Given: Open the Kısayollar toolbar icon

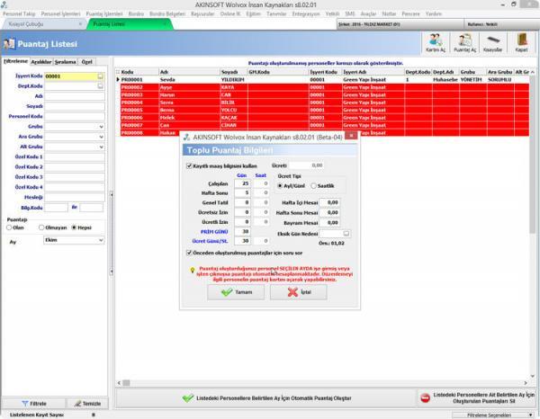Looking at the screenshot, I should 492,43.
